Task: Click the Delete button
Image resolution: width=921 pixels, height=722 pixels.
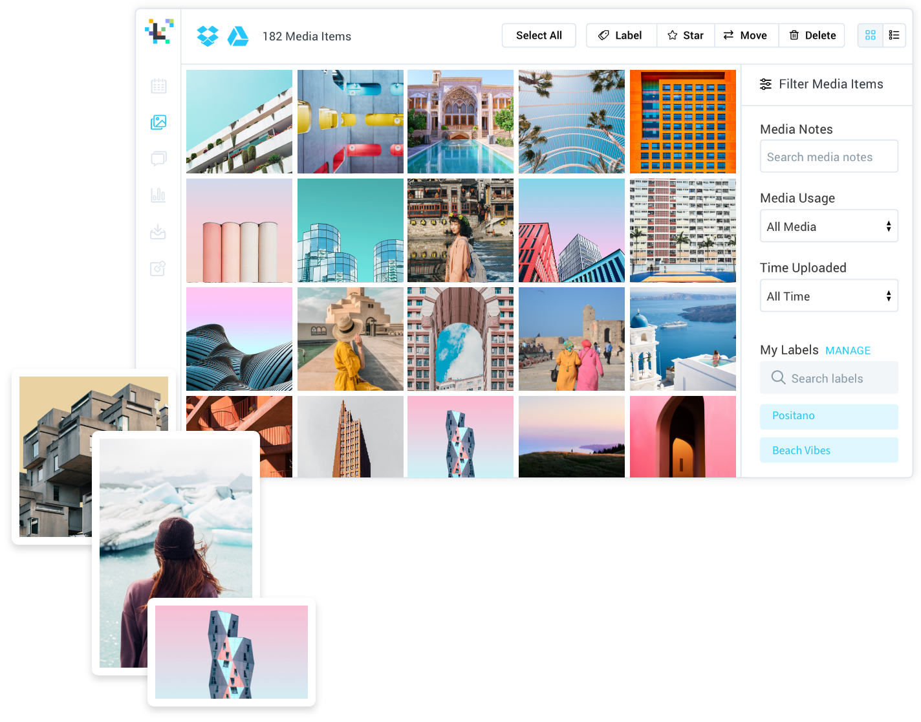Action: 812,36
